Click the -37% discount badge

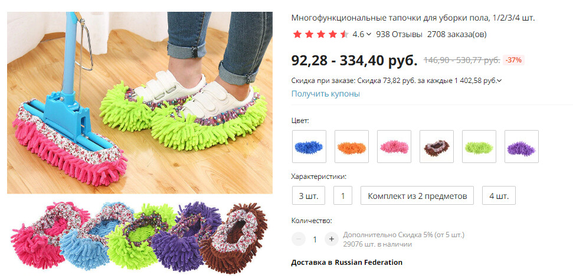click(514, 60)
